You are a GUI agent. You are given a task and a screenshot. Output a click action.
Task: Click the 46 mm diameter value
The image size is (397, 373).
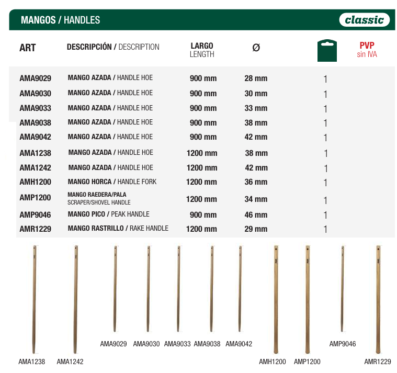click(256, 215)
